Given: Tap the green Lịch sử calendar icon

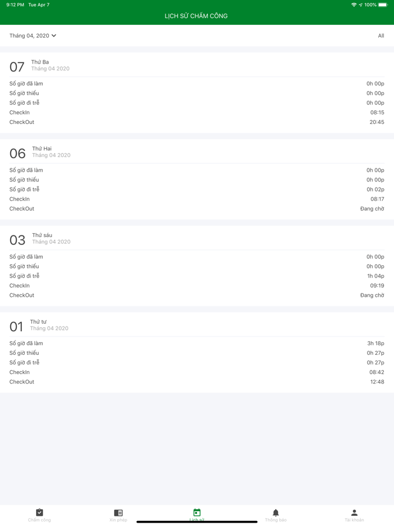Looking at the screenshot, I should [196, 512].
